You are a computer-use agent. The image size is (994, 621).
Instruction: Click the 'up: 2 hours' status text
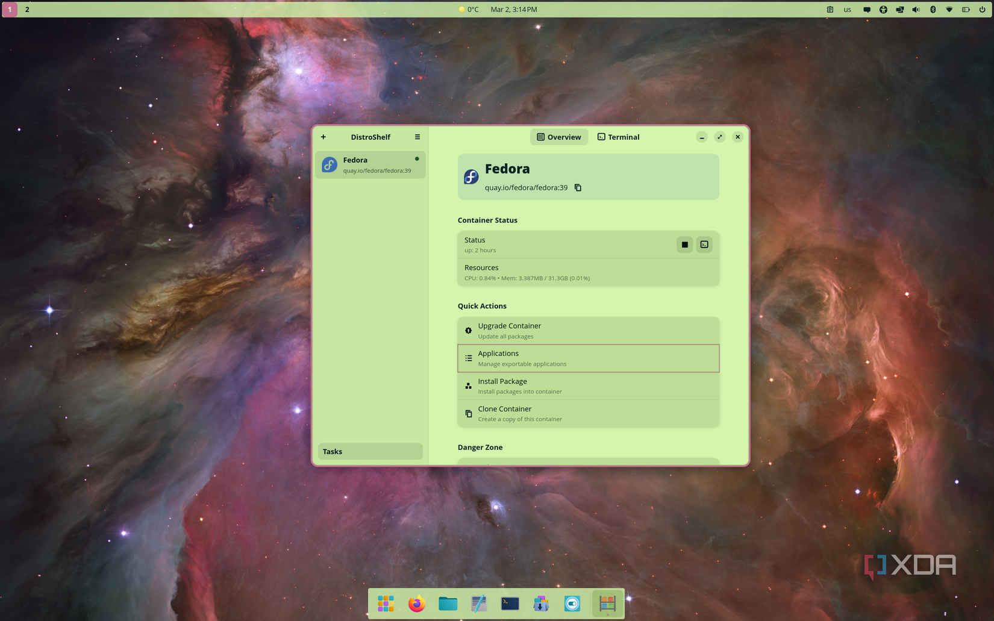tap(480, 251)
